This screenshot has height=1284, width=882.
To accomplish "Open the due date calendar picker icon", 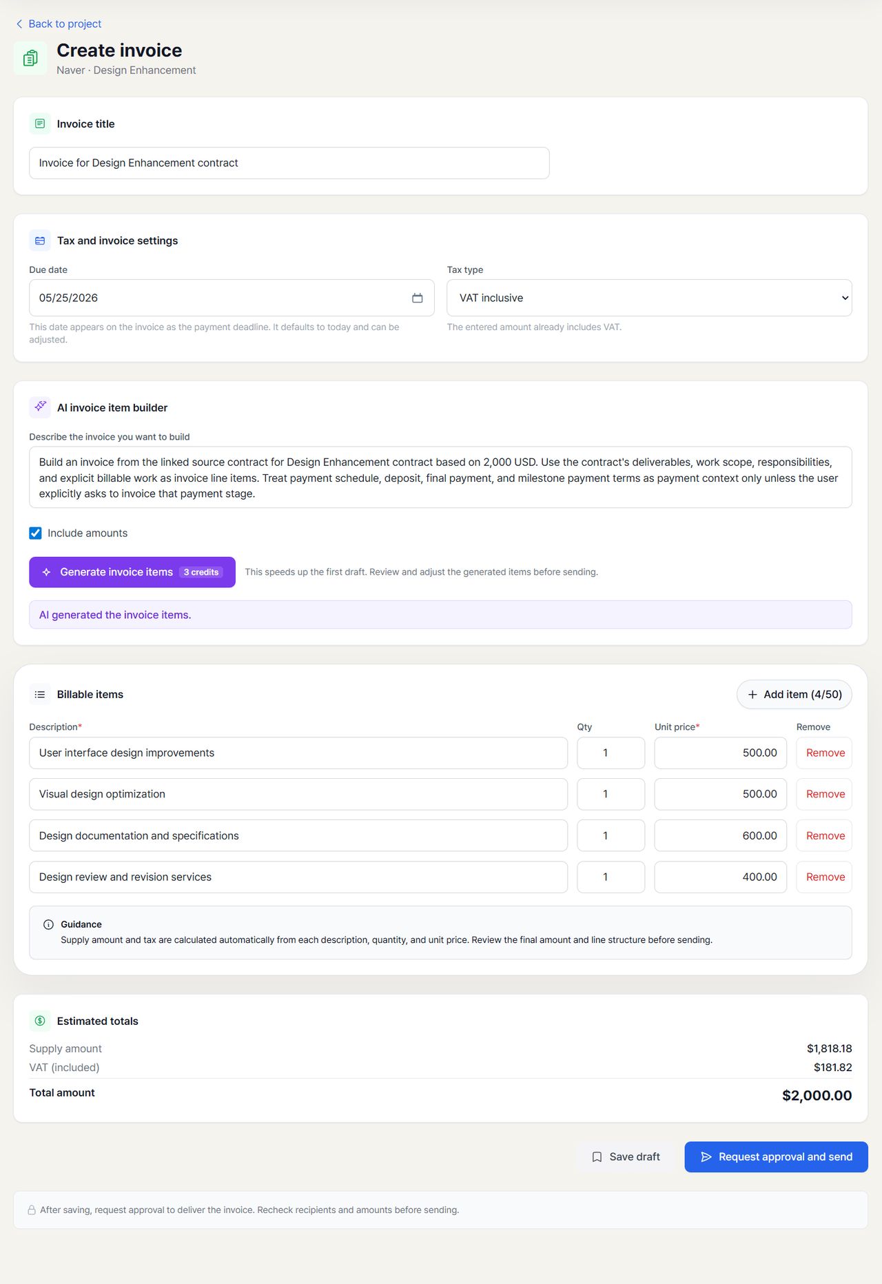I will [x=418, y=298].
